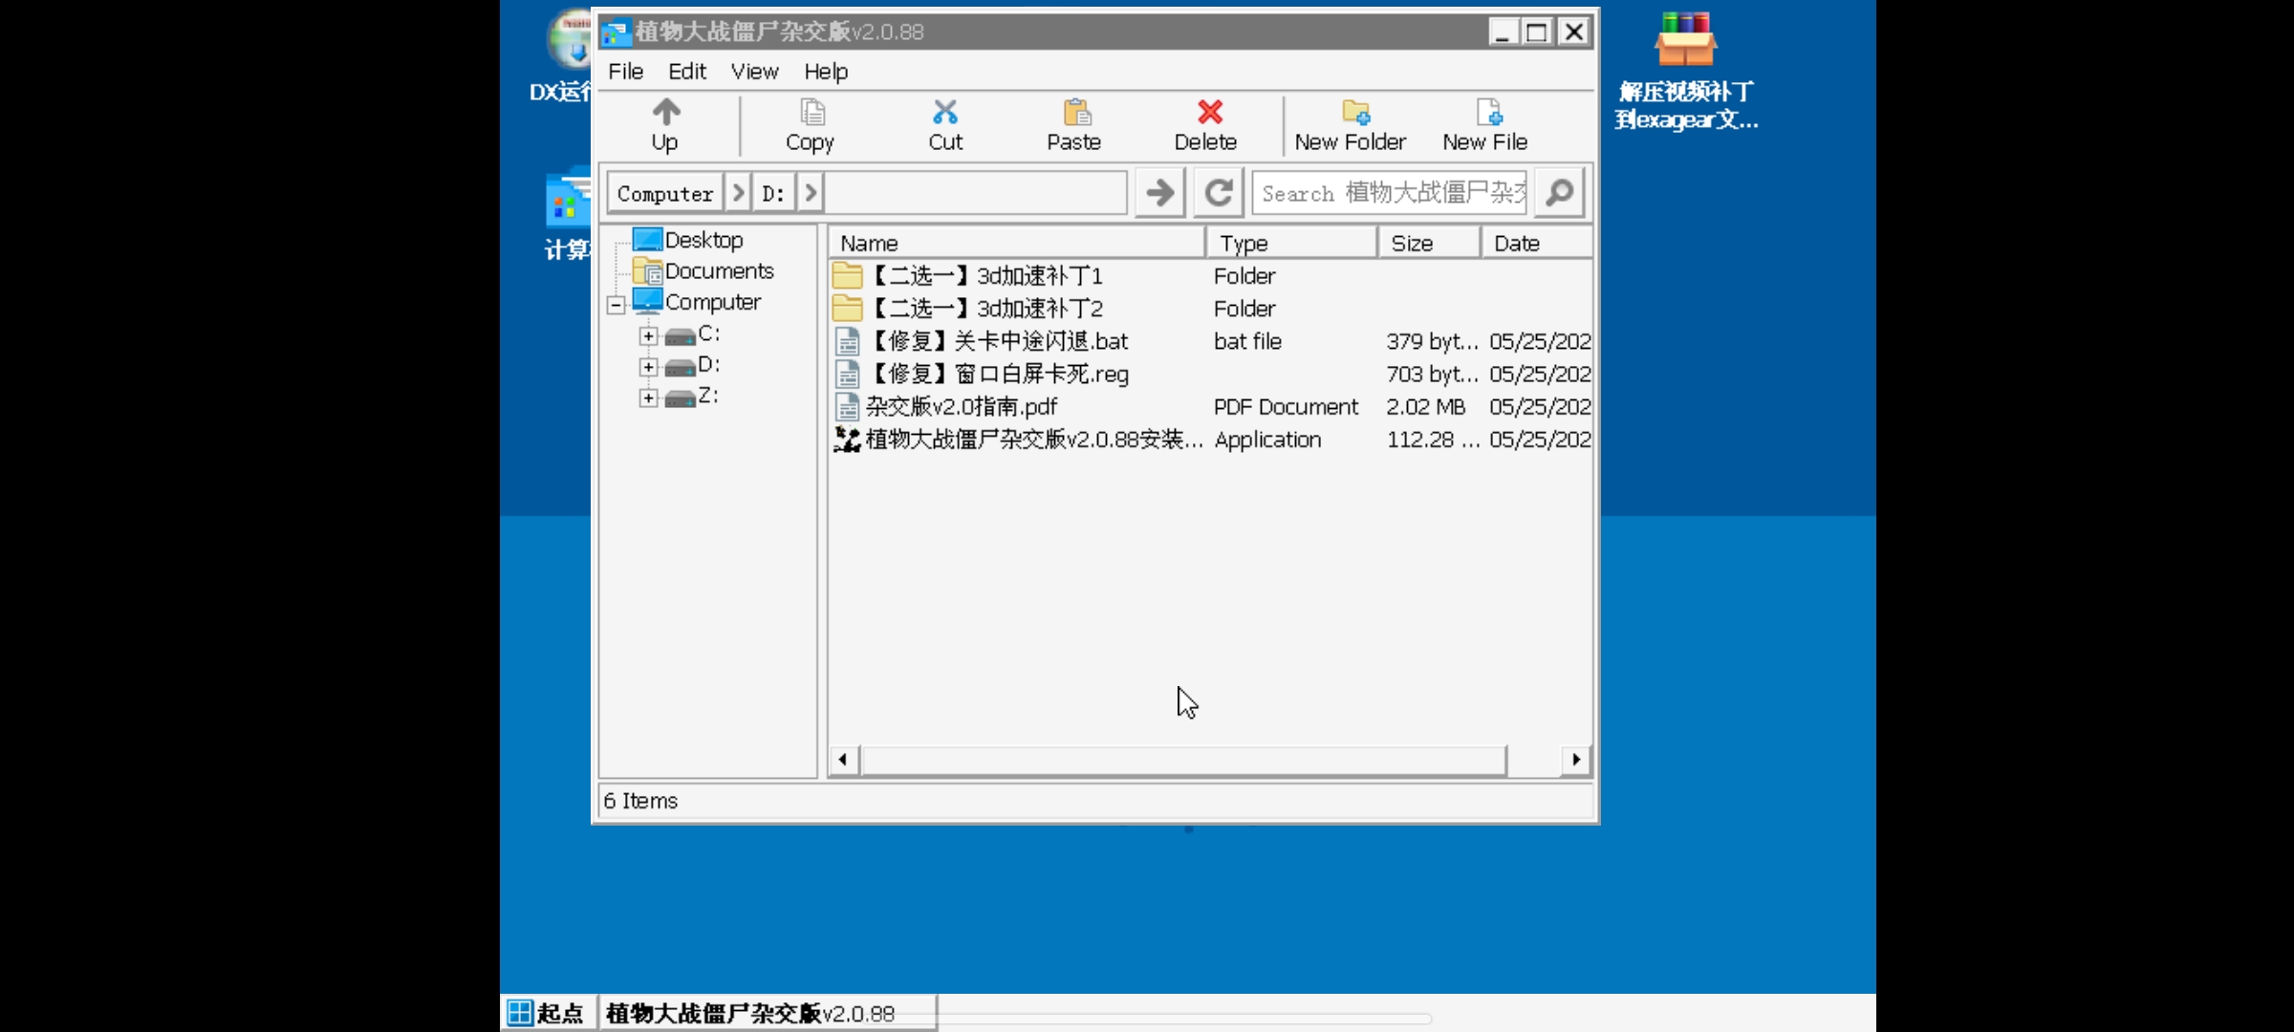
Task: Select the 关卡中途闪退.bat file icon
Action: coord(847,341)
